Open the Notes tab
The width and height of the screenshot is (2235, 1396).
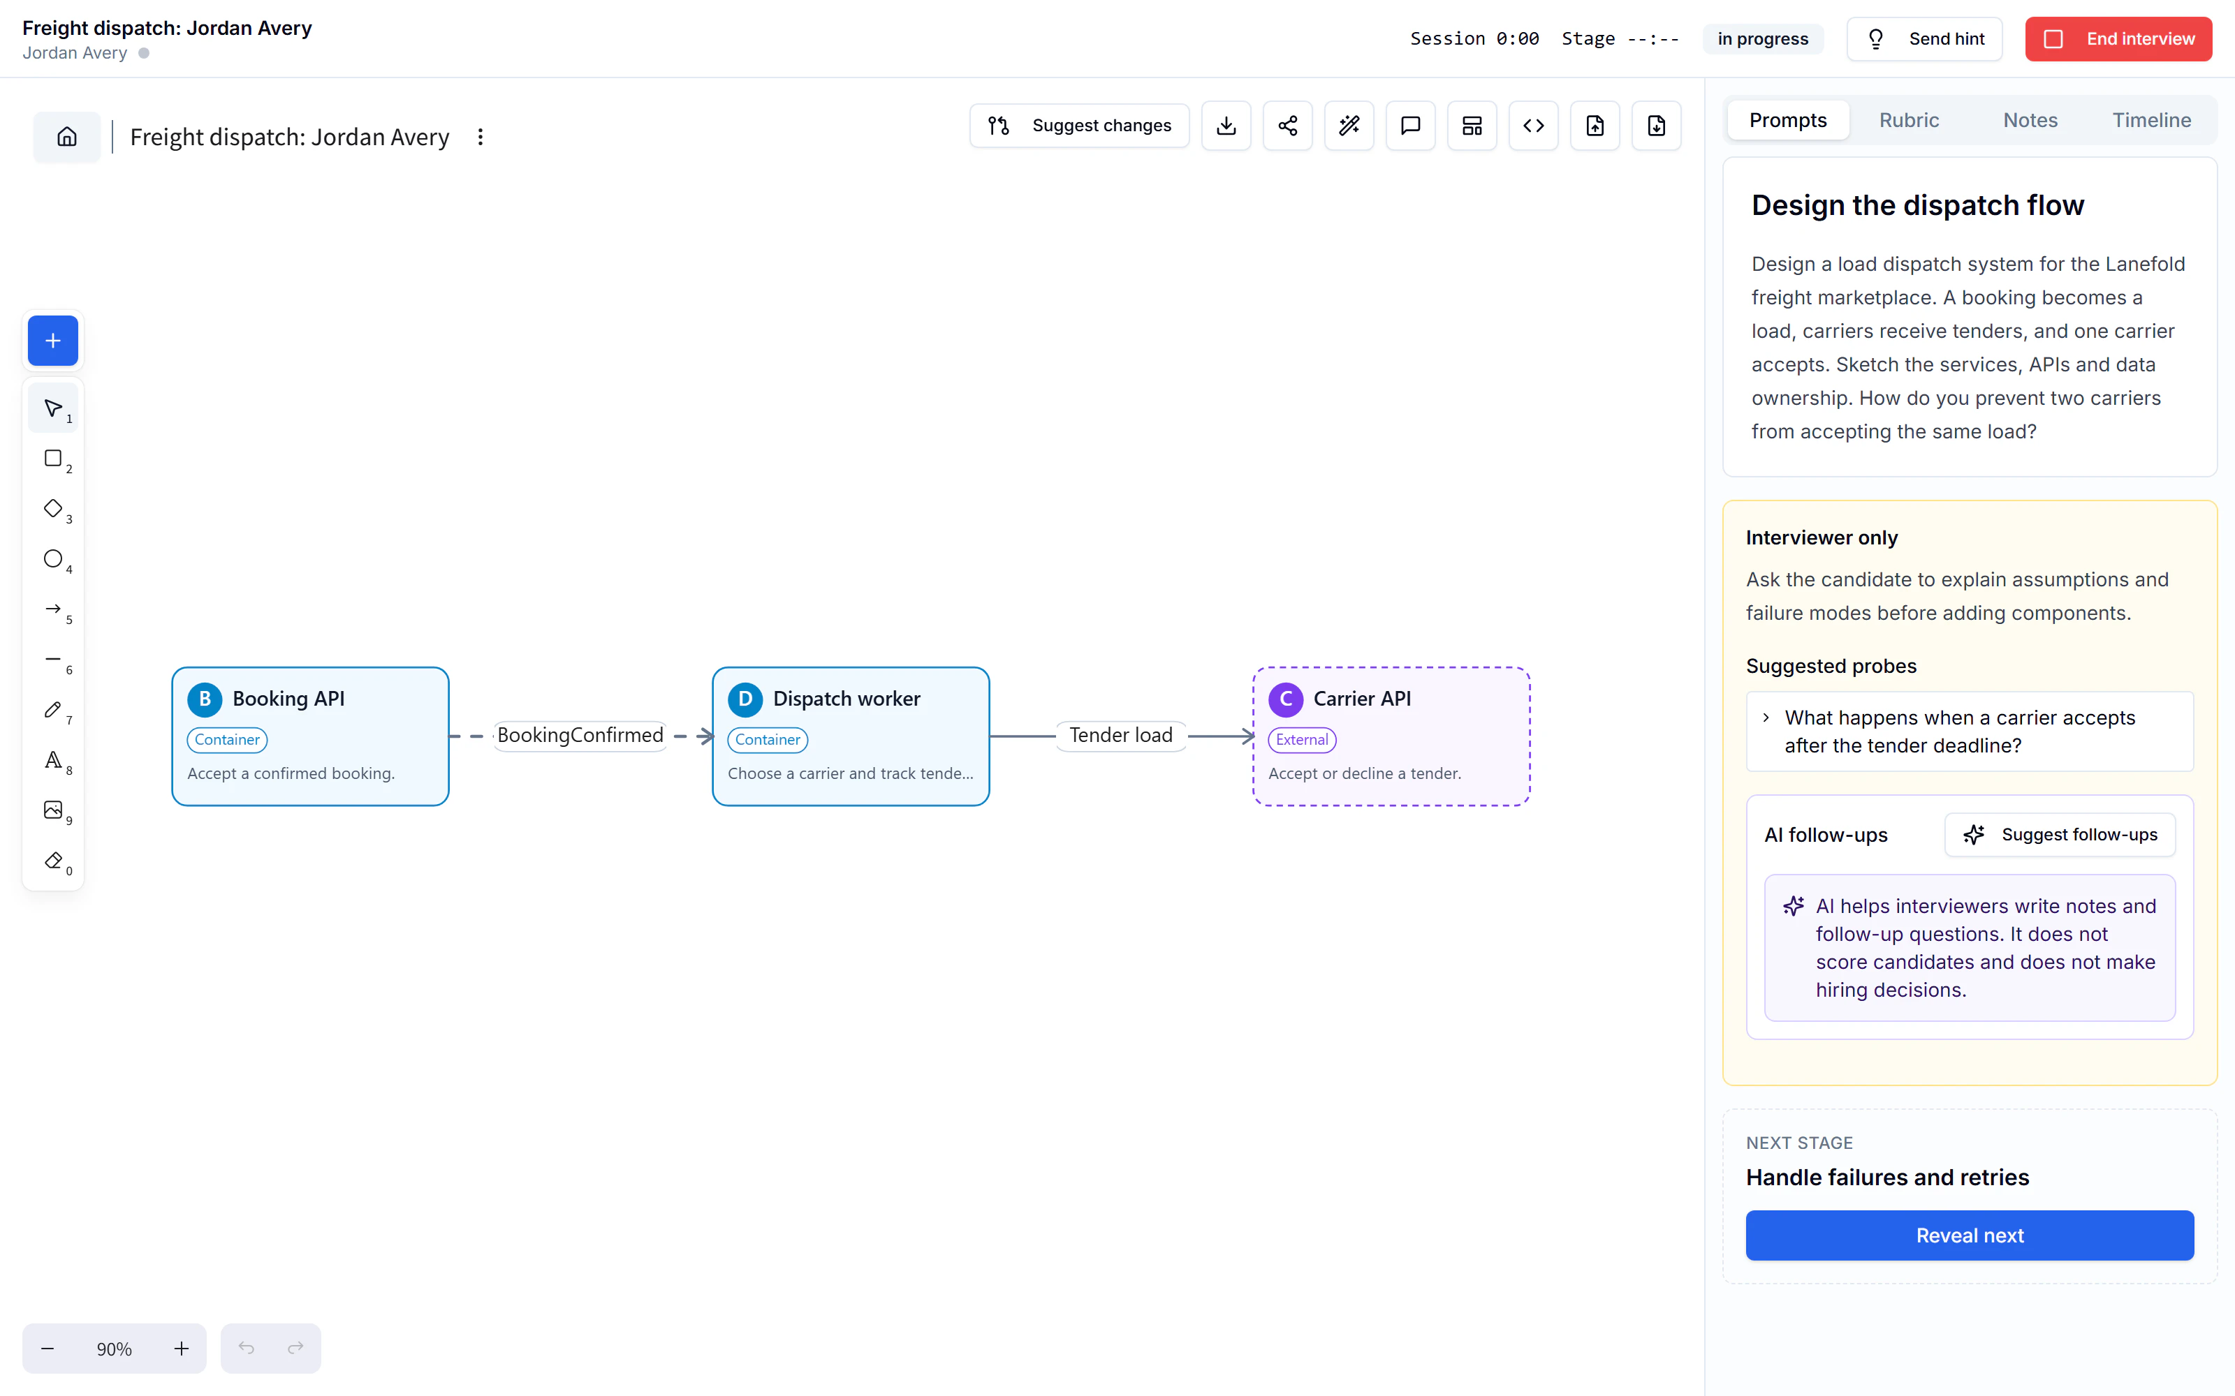point(2030,120)
